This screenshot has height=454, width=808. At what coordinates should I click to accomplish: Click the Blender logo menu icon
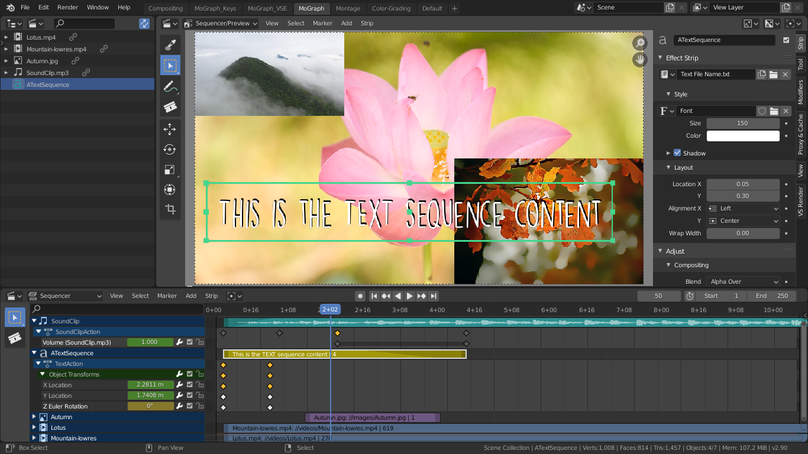tap(9, 8)
